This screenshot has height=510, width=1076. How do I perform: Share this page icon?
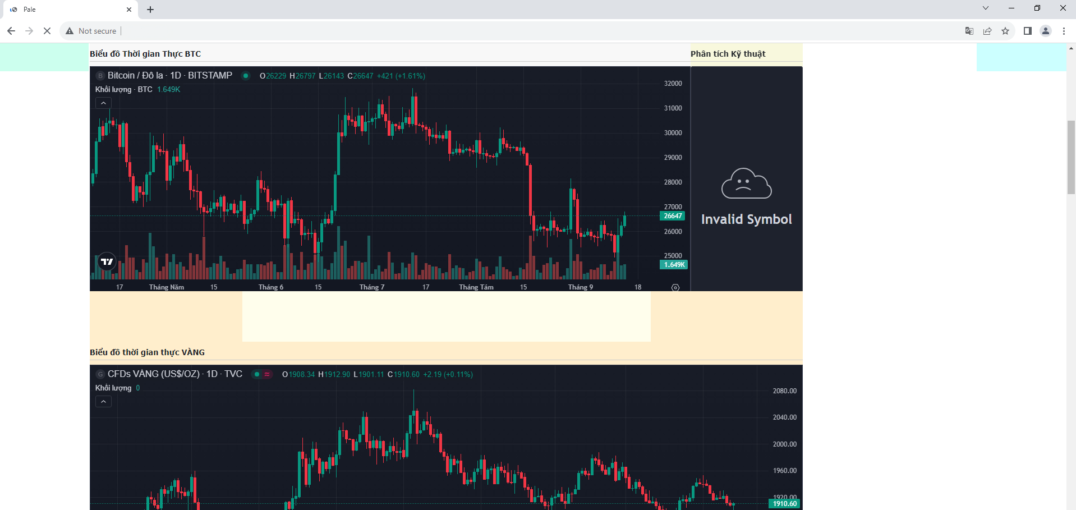tap(987, 31)
